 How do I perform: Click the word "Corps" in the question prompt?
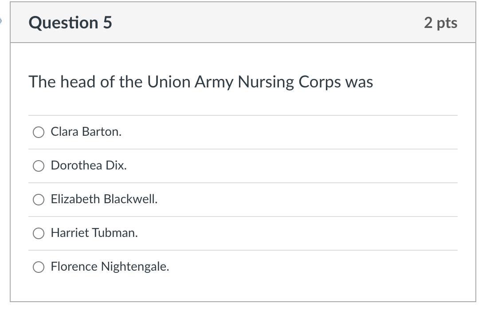coord(319,83)
